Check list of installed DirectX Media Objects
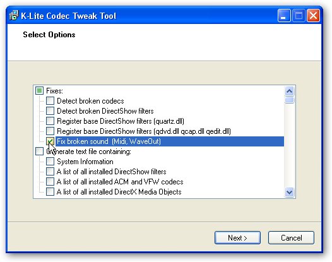The width and height of the screenshot is (332, 262). [x=50, y=192]
